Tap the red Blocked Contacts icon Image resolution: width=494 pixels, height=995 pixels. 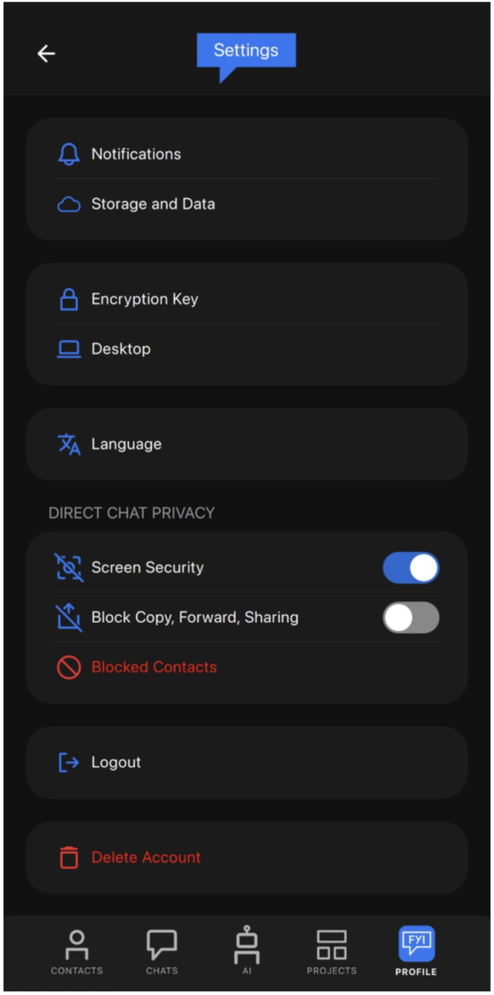(69, 667)
